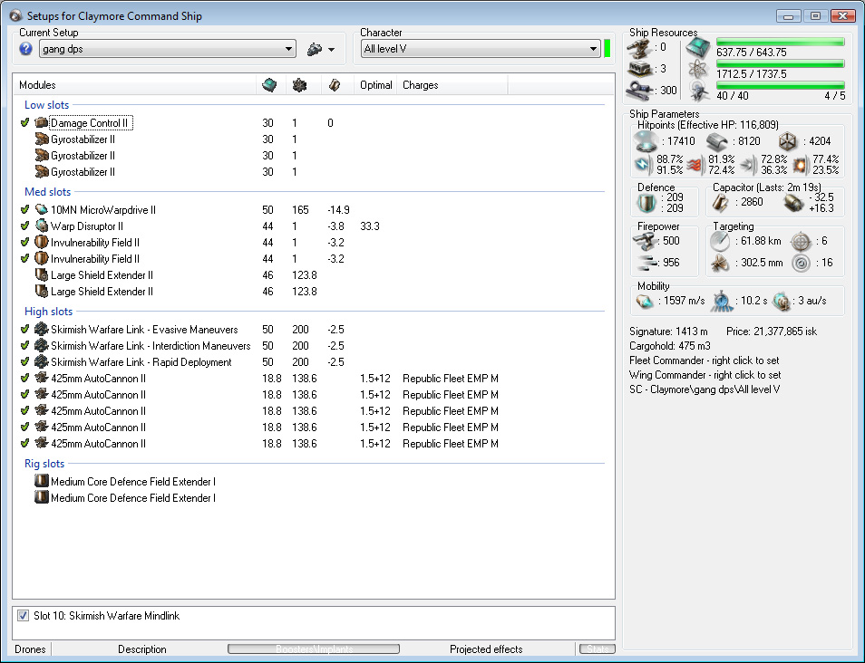865x663 pixels.
Task: Click the green skill indicator next to Character
Action: [x=607, y=49]
